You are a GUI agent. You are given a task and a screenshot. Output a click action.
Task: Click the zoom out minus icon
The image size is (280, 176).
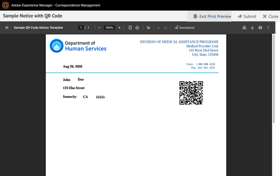99,28
